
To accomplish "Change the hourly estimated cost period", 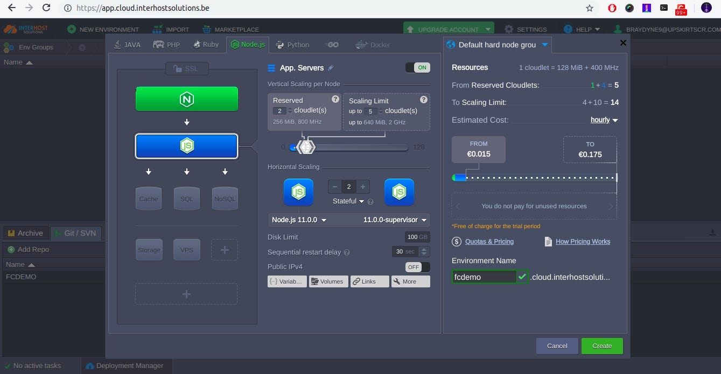I will coord(604,120).
